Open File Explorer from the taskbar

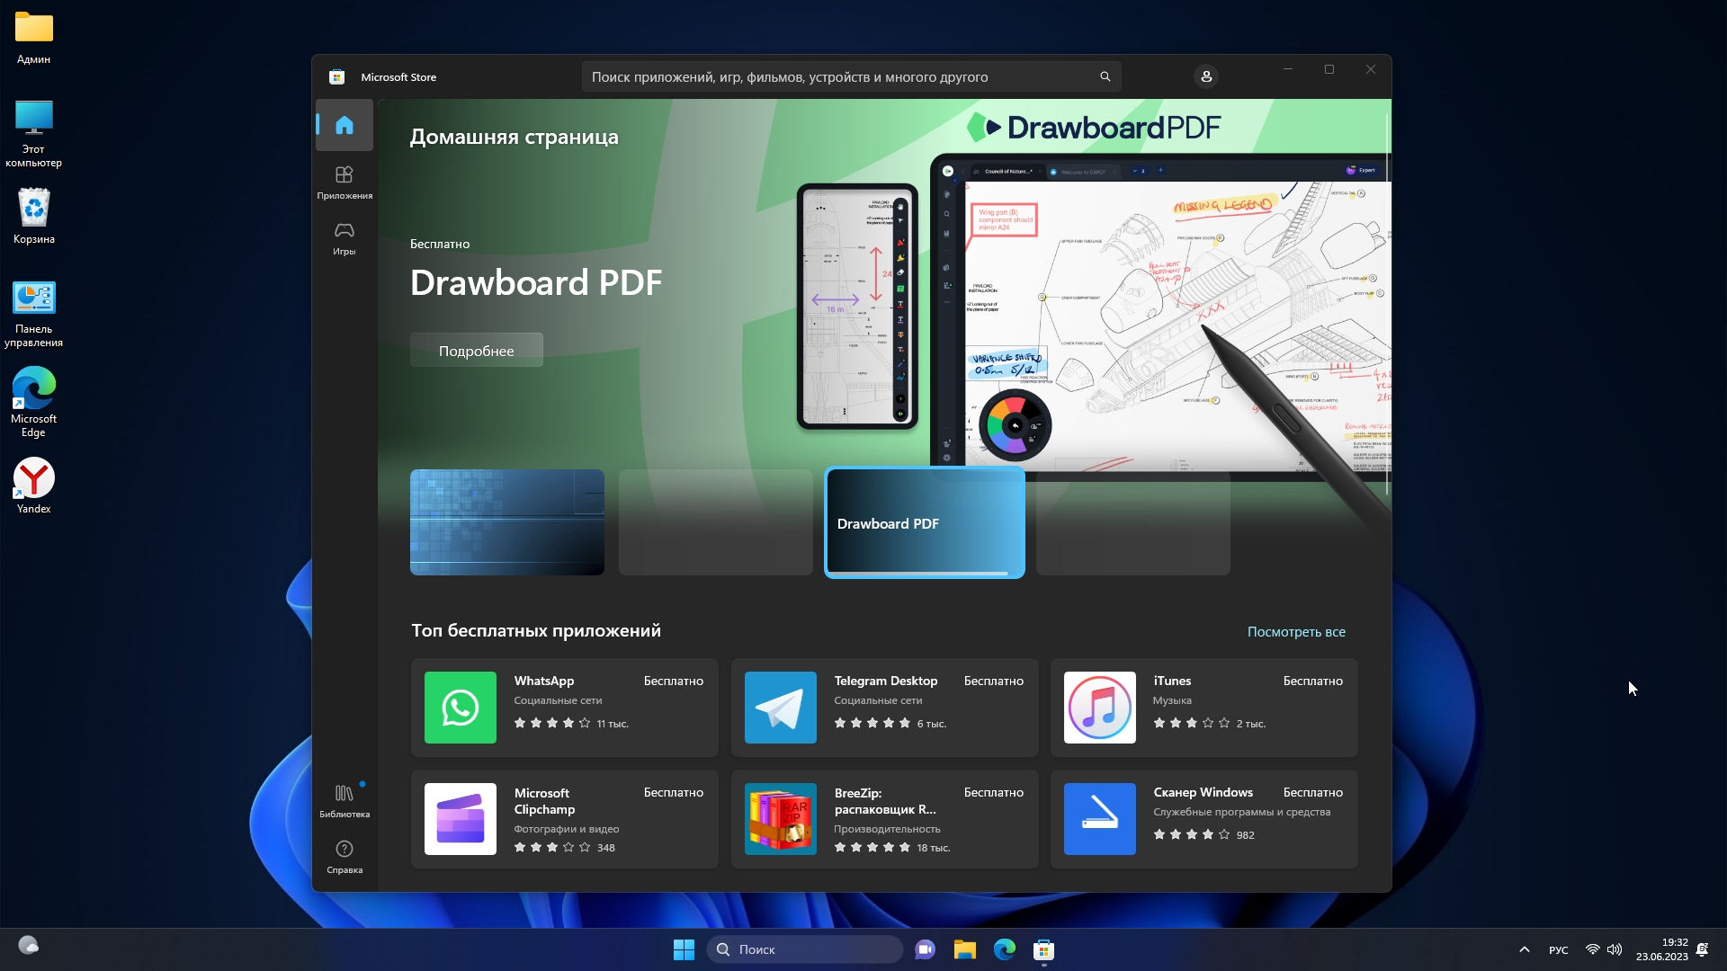pos(964,949)
